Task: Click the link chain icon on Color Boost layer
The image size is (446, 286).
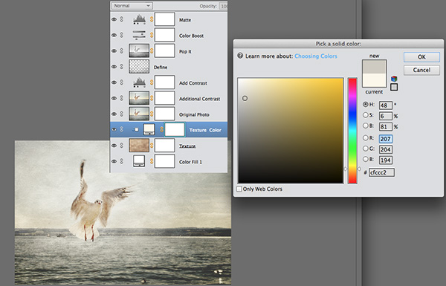Action: tap(152, 35)
